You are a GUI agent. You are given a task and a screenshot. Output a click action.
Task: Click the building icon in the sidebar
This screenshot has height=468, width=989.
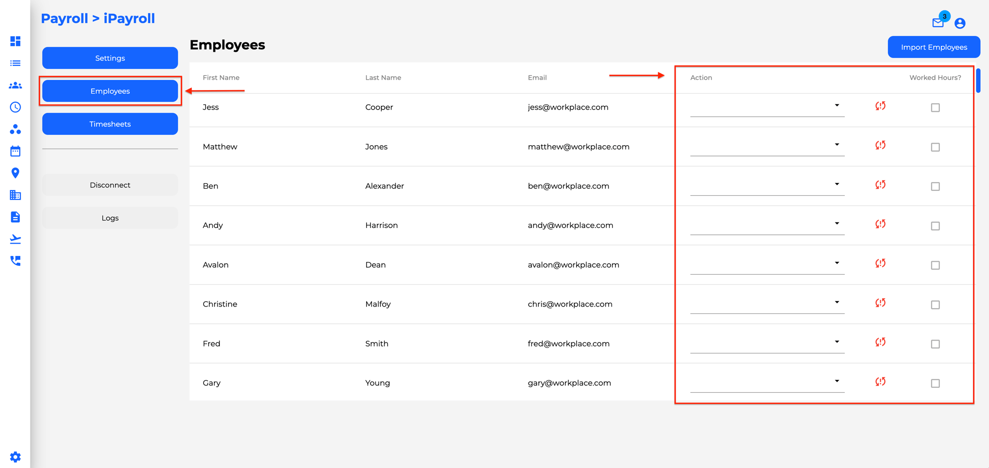[x=15, y=195]
